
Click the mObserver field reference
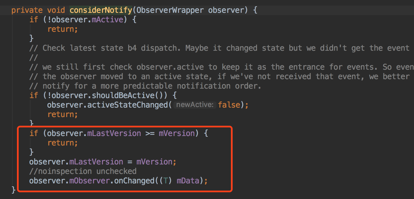[x=90, y=181]
